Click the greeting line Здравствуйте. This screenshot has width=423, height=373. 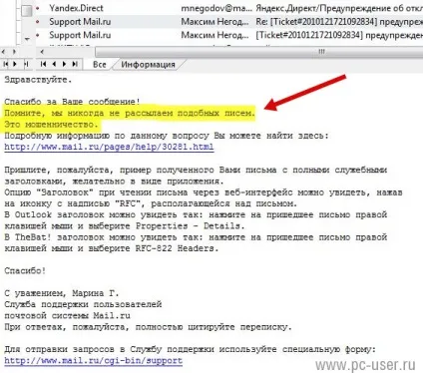point(38,80)
